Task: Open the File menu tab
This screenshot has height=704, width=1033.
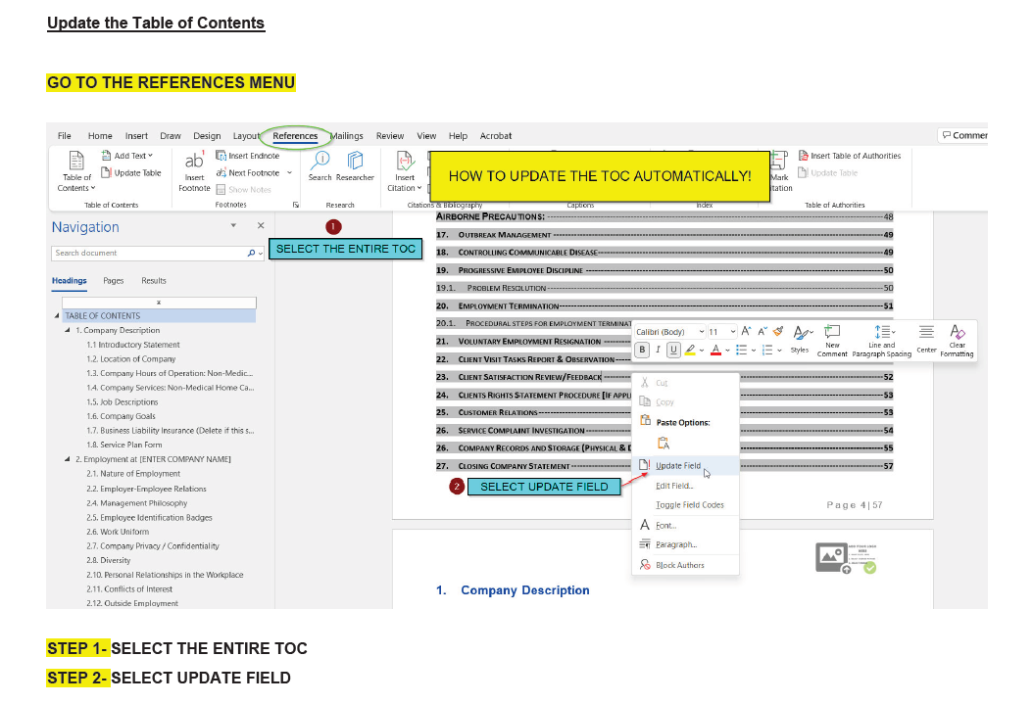Action: click(65, 135)
